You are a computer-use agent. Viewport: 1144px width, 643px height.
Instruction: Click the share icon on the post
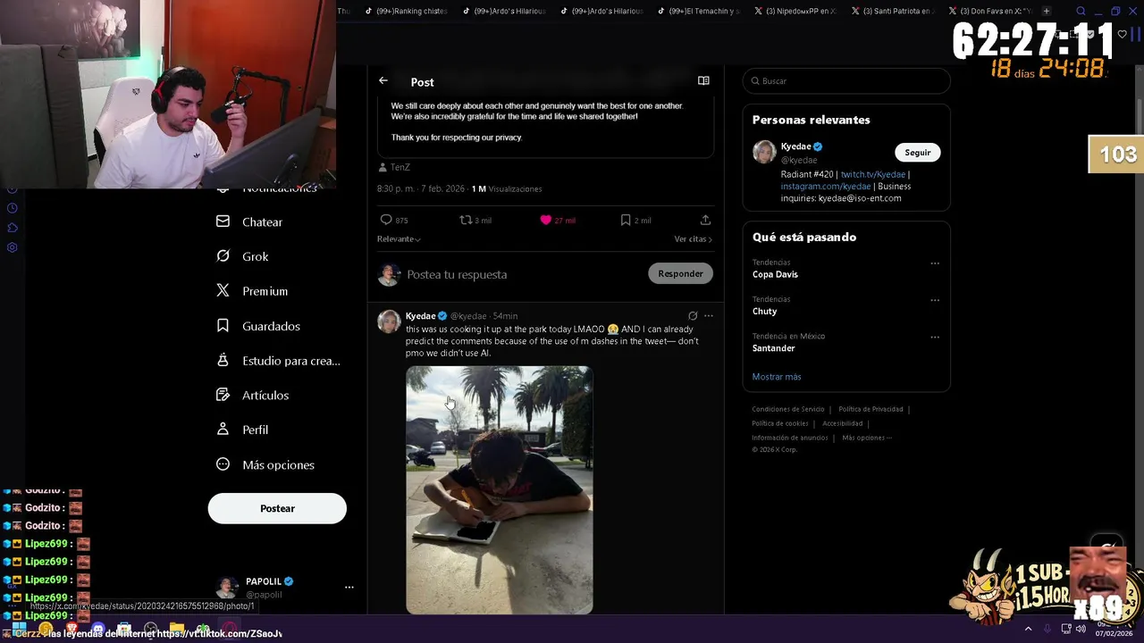pyautogui.click(x=705, y=220)
